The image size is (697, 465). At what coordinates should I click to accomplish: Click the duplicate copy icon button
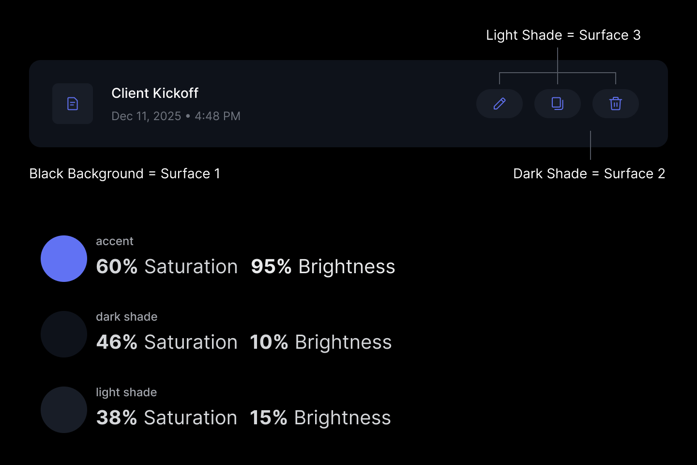point(557,104)
